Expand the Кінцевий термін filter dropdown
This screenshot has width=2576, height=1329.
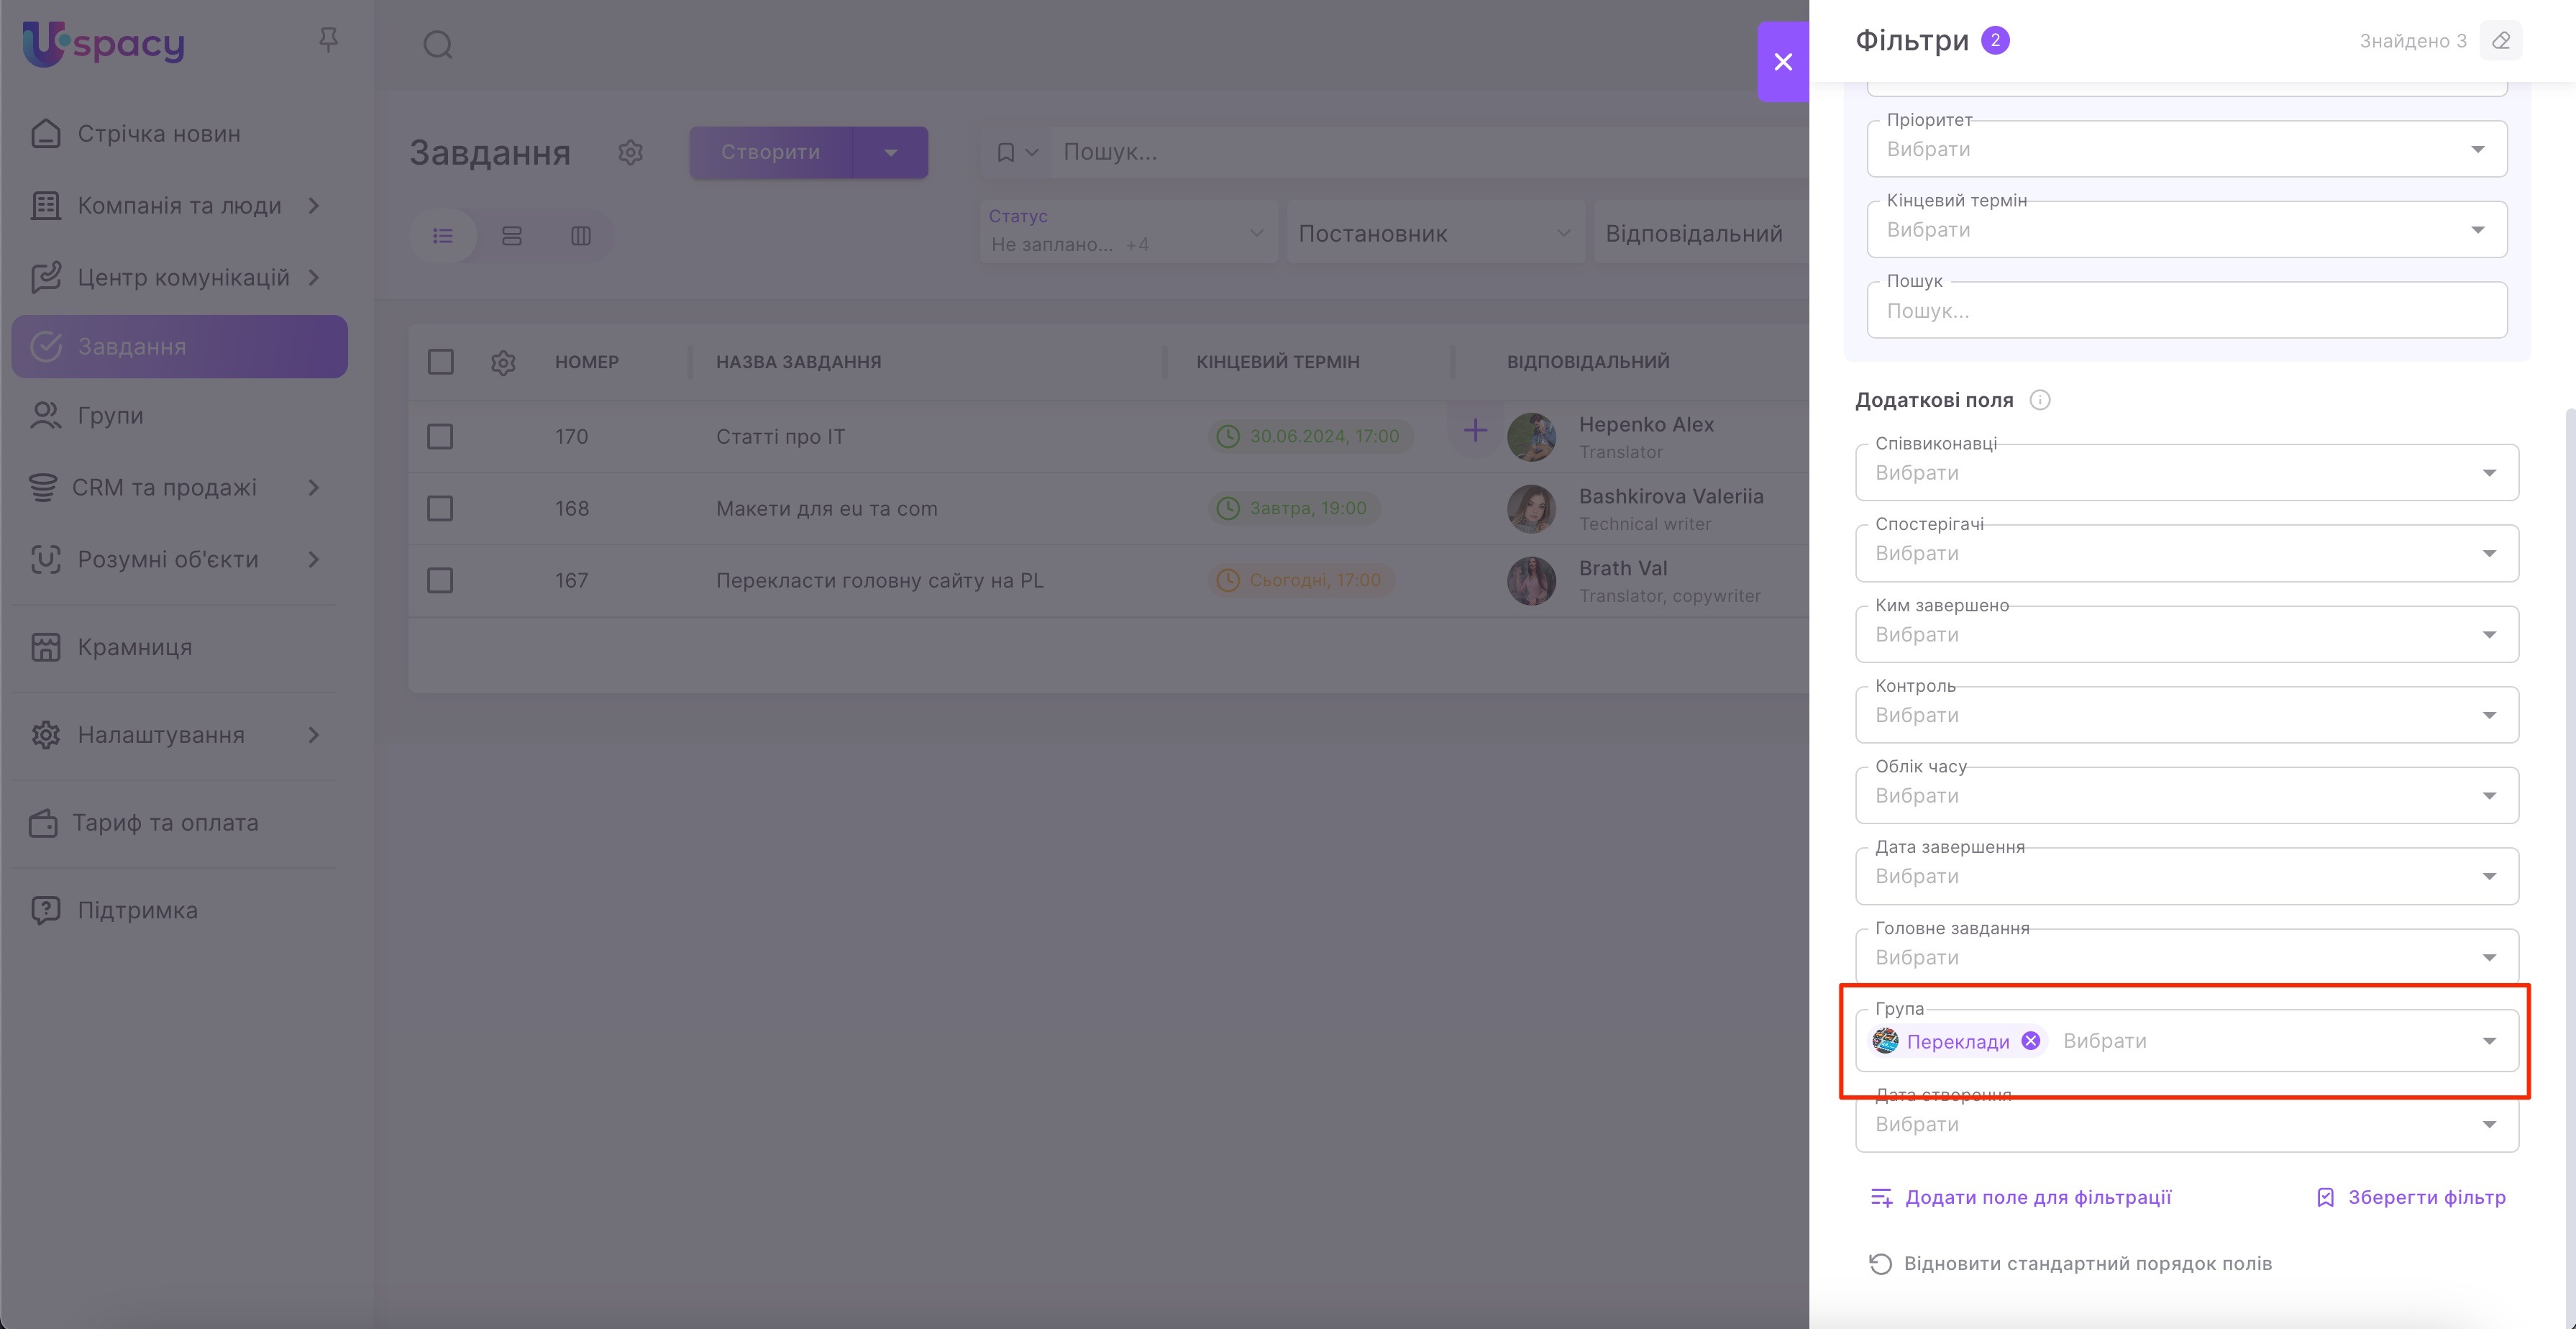point(2186,230)
